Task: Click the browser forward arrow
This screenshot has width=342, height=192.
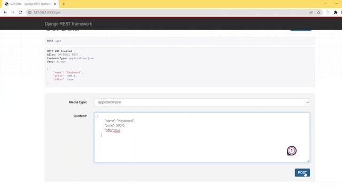Action: point(13,12)
